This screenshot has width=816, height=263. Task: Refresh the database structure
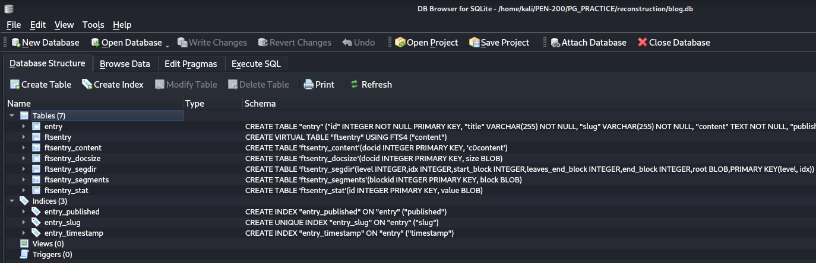click(x=371, y=85)
